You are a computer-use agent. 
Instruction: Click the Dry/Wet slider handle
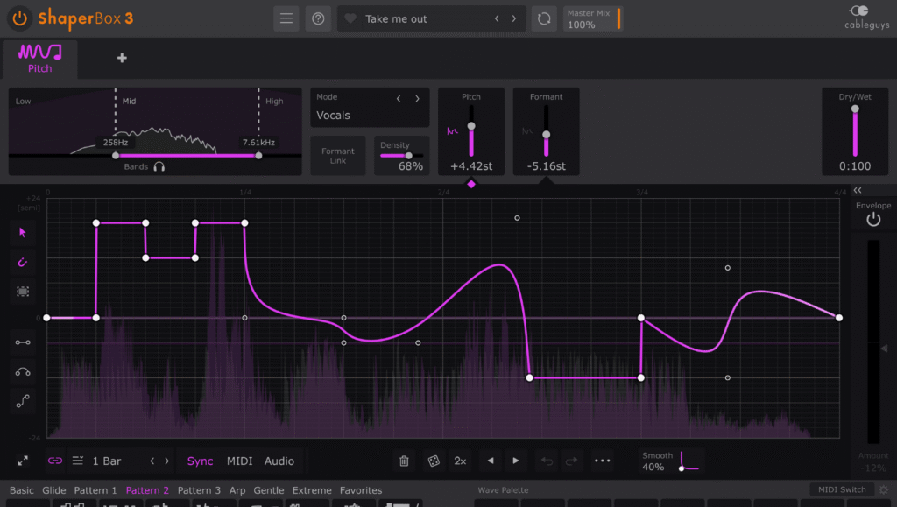point(855,109)
